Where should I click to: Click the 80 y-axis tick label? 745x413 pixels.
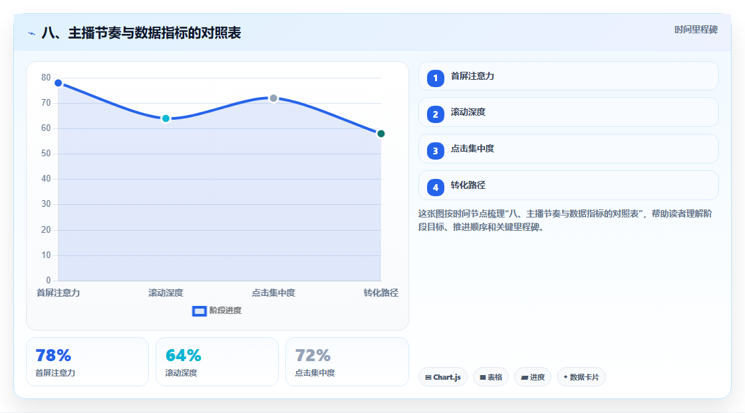click(46, 77)
